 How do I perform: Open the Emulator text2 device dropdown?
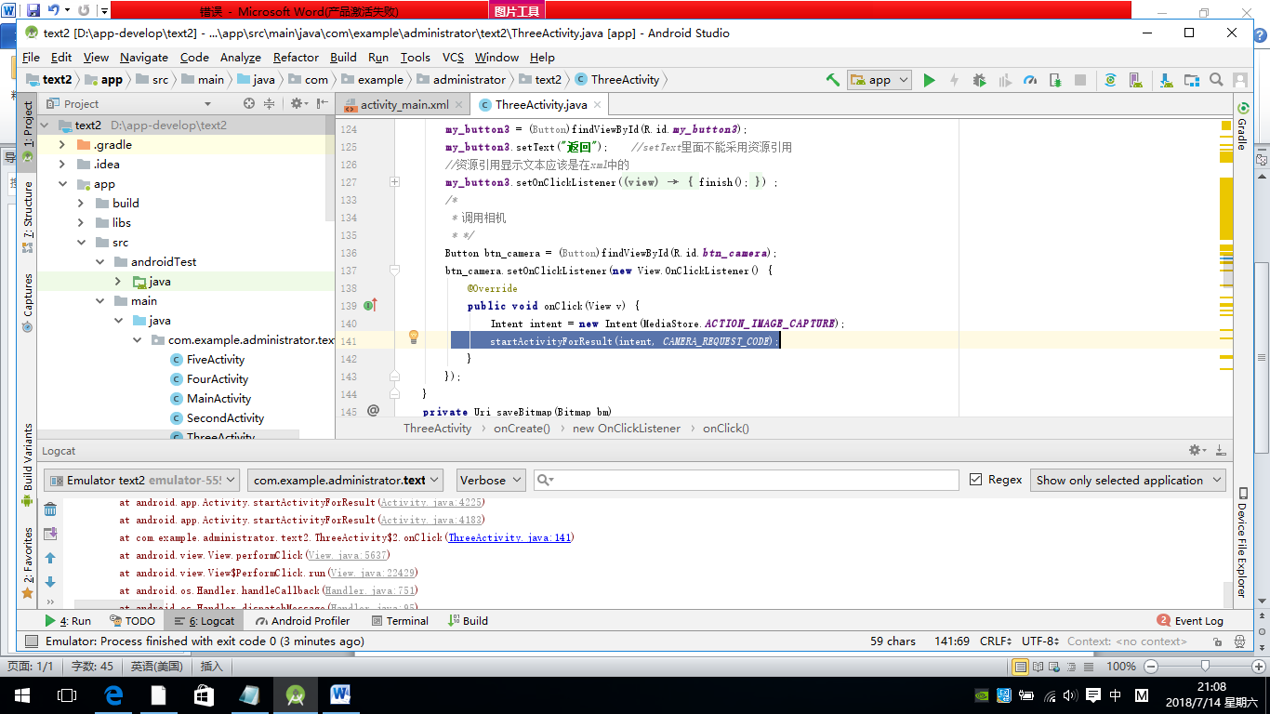[140, 480]
